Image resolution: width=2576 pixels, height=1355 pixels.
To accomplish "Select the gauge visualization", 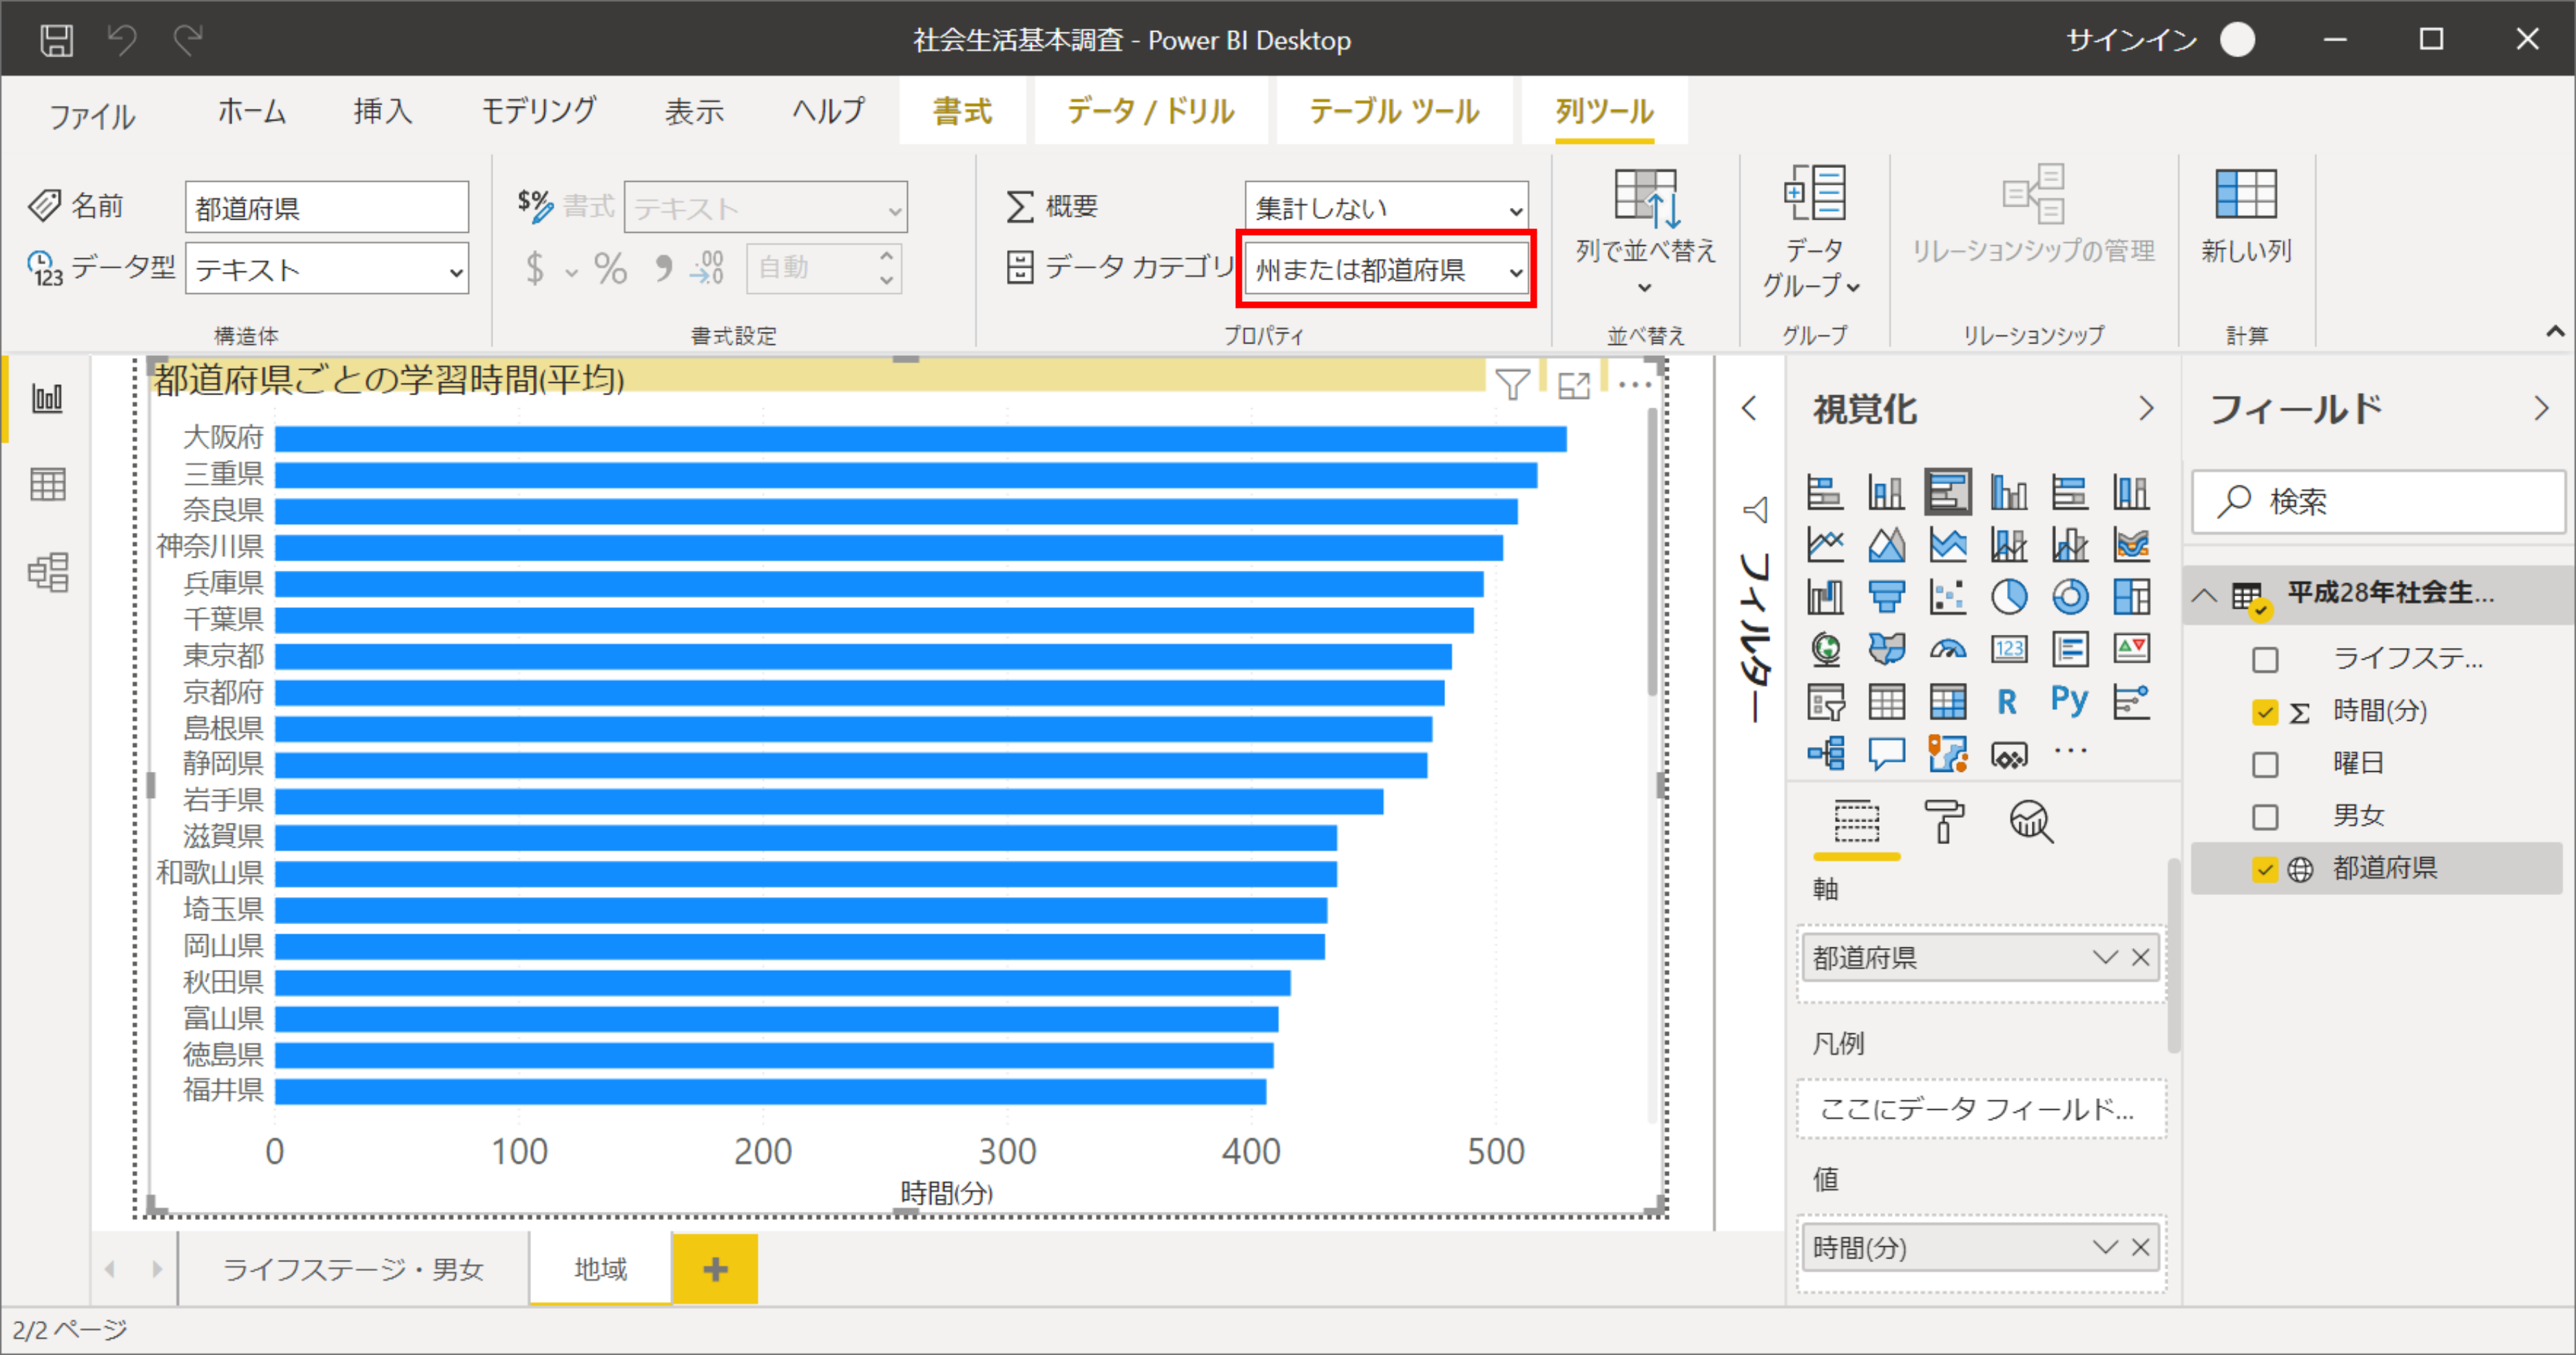I will (1947, 649).
